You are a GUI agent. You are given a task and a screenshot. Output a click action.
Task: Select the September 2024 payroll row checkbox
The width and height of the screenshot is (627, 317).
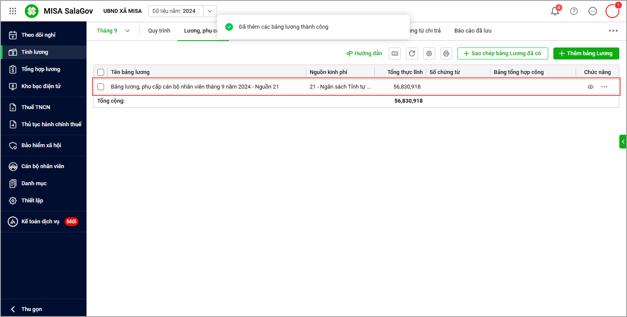click(x=101, y=87)
